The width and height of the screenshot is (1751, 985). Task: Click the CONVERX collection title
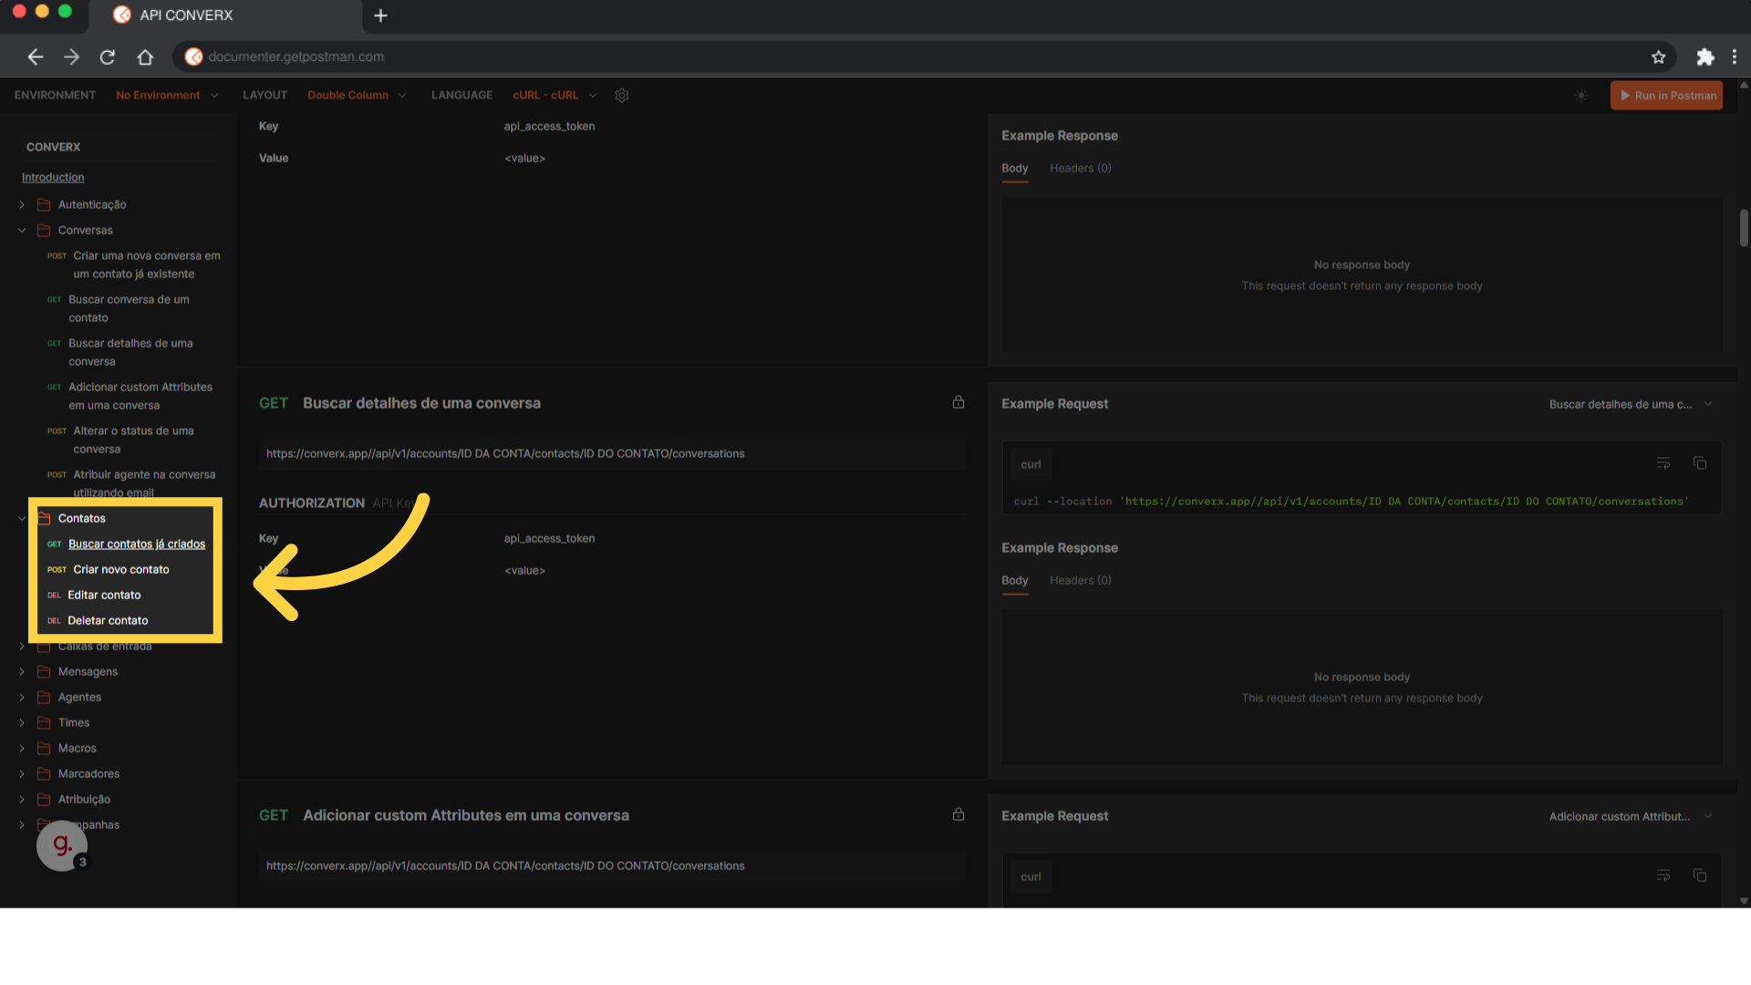(53, 147)
